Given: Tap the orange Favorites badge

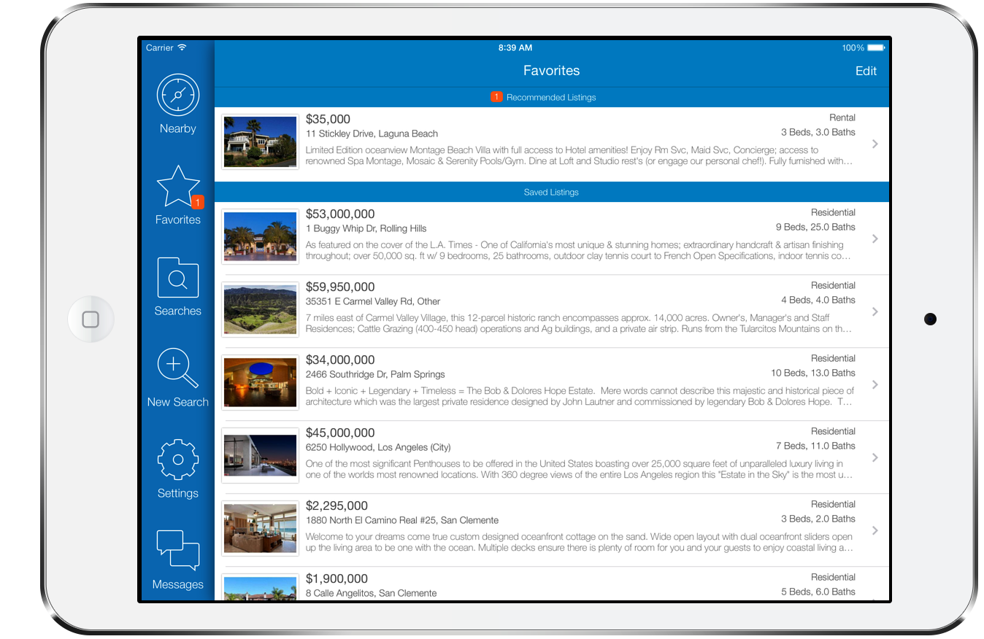Looking at the screenshot, I should (x=197, y=202).
